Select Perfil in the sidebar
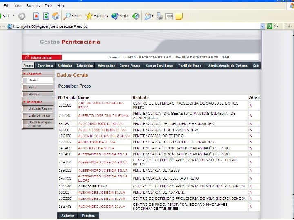Viewport: 294px width, 220px height. click(x=38, y=87)
